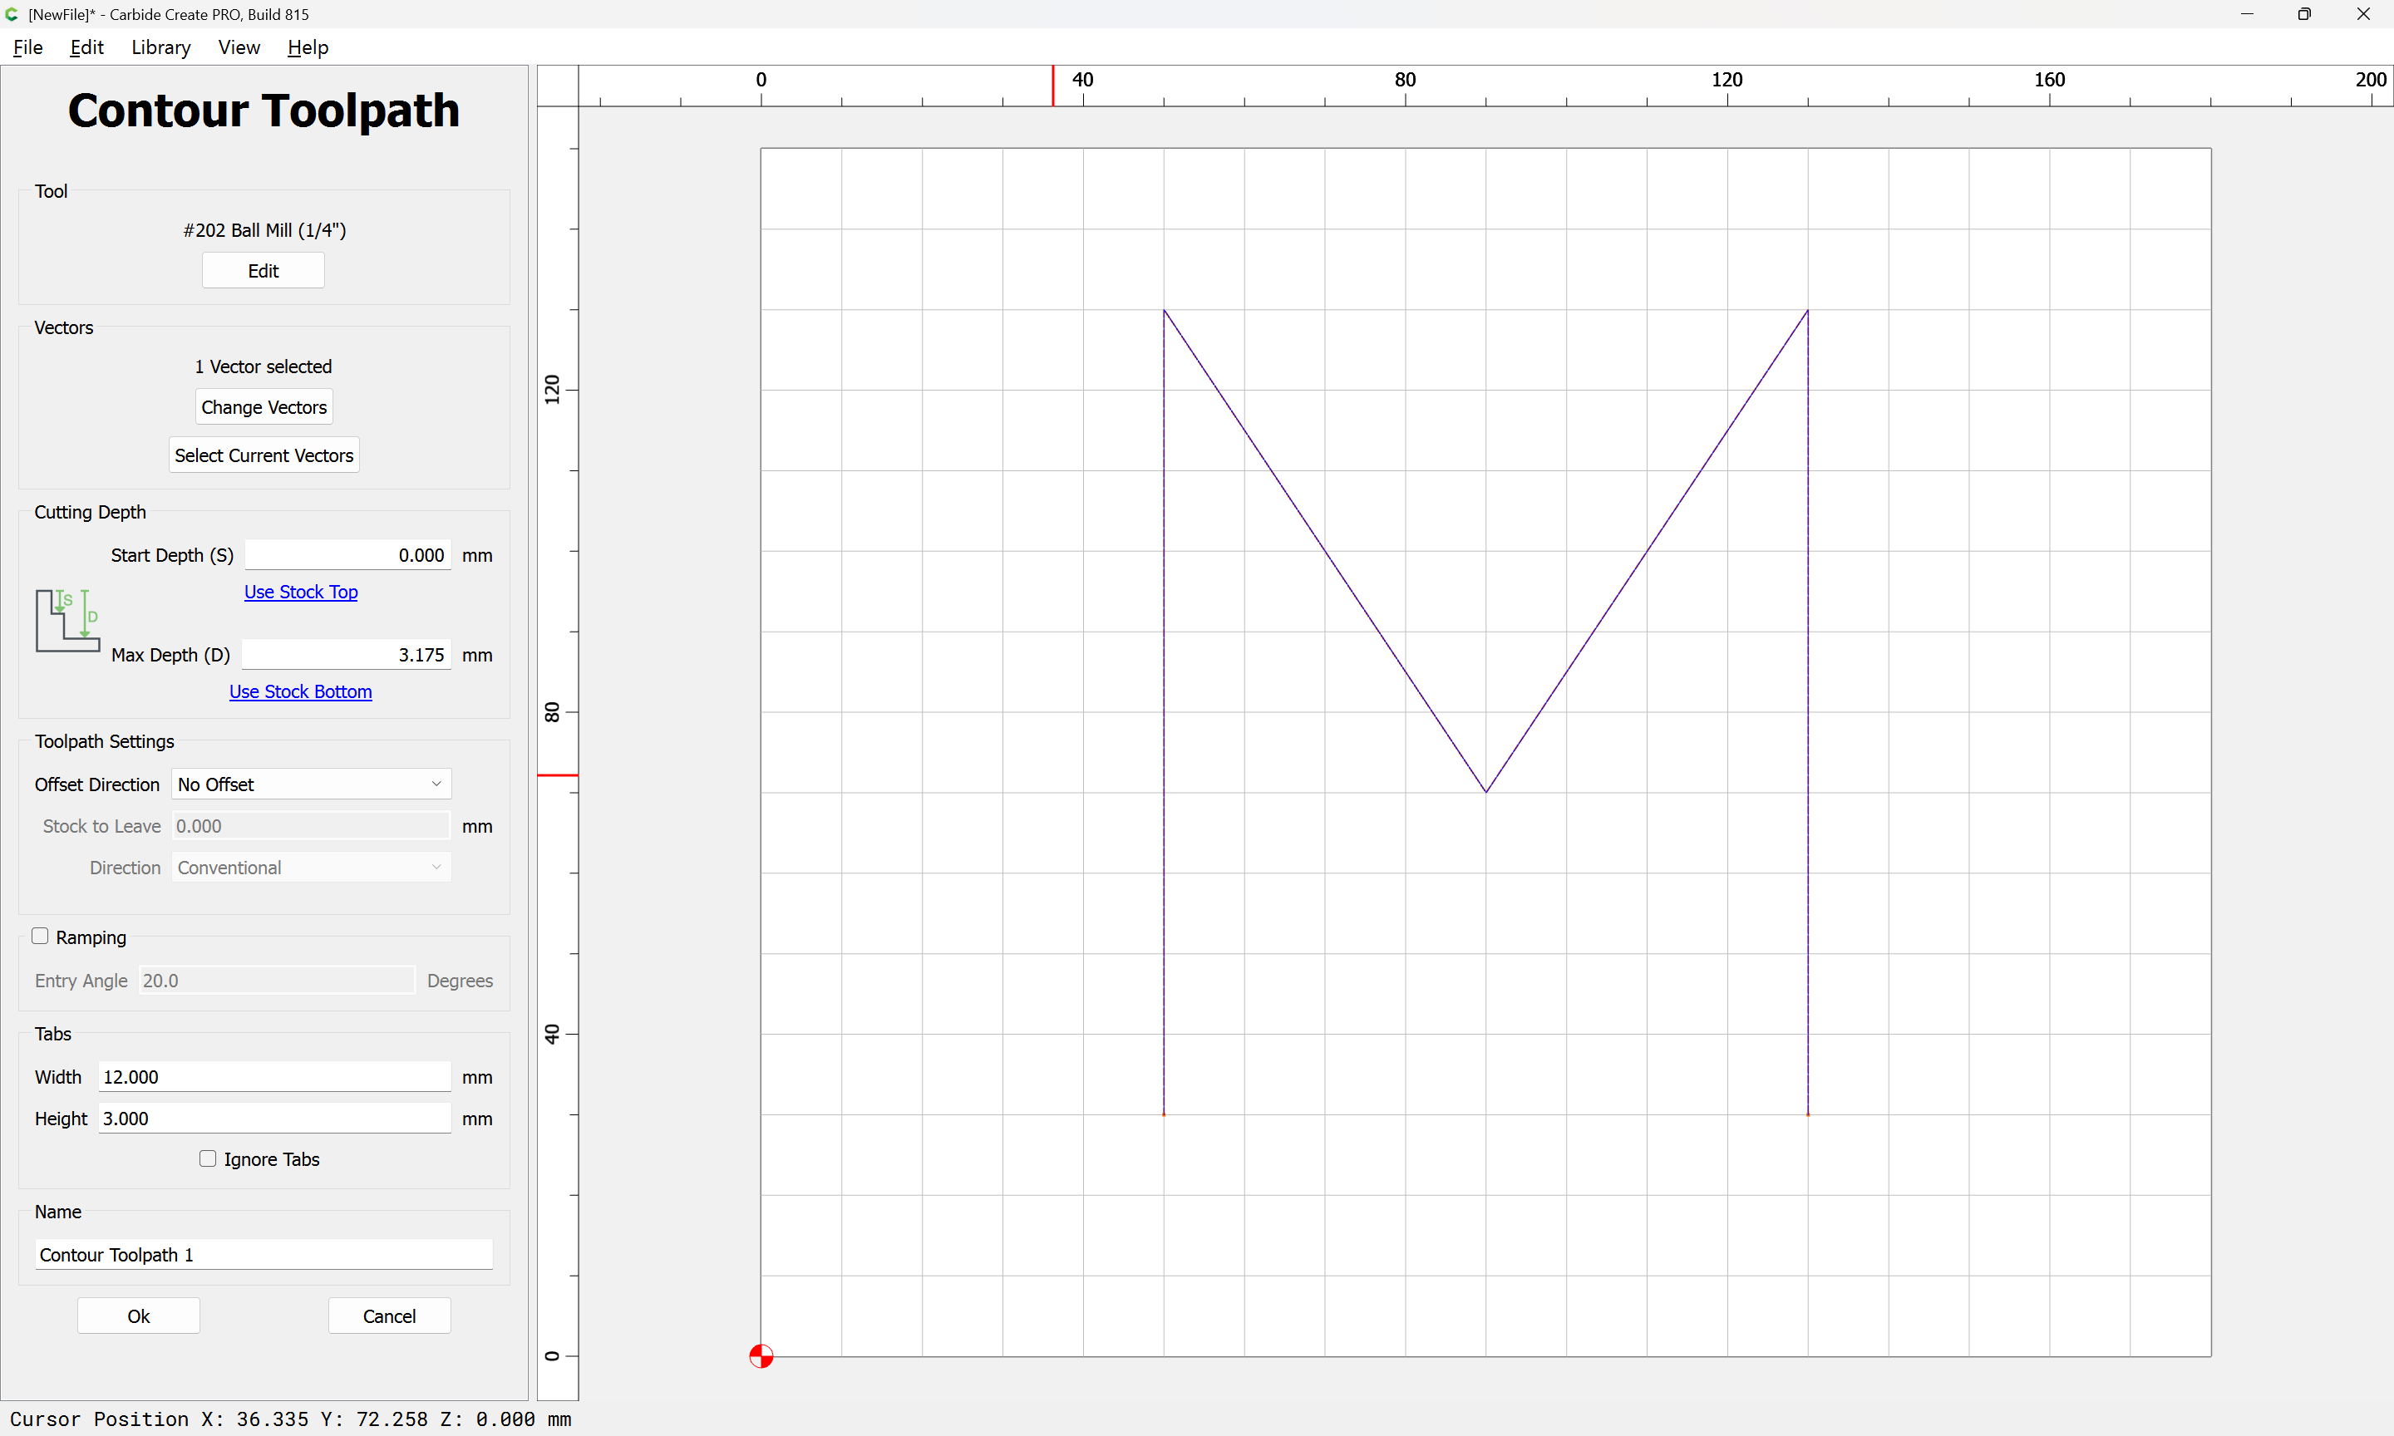Open the View menu
This screenshot has height=1436, width=2394.
click(239, 47)
